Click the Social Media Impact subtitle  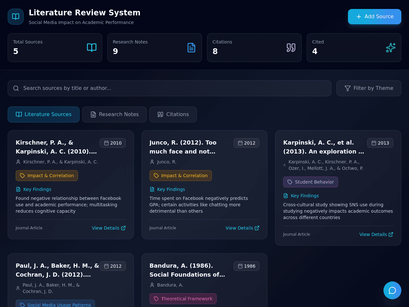pyautogui.click(x=81, y=22)
